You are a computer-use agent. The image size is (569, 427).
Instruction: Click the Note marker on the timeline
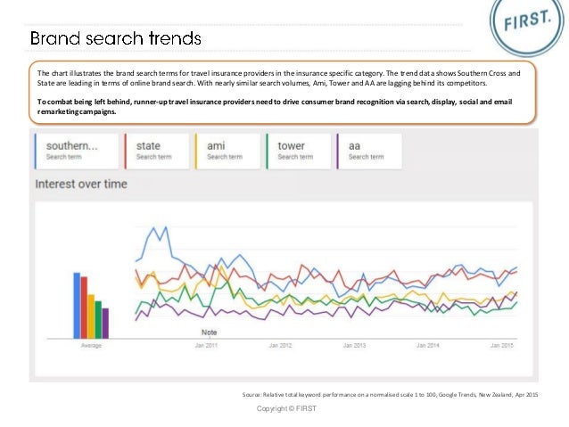coord(209,333)
